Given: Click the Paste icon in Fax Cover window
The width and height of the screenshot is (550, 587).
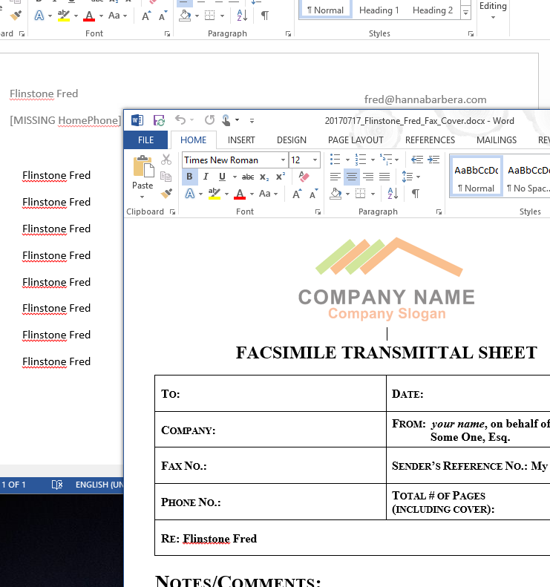Looking at the screenshot, I should [x=143, y=167].
